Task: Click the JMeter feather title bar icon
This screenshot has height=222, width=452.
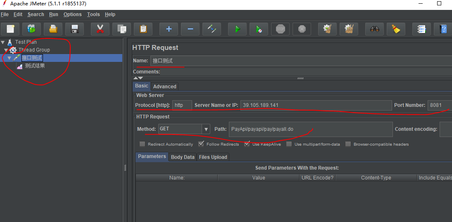Action: point(4,4)
